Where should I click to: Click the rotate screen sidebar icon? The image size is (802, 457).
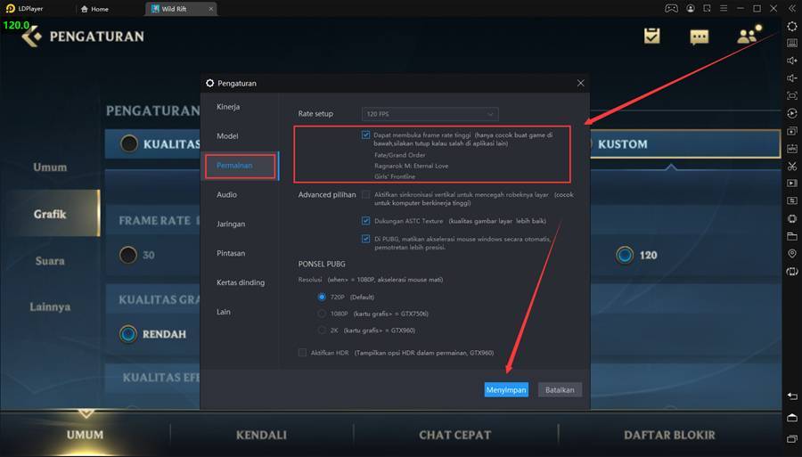pyautogui.click(x=792, y=272)
